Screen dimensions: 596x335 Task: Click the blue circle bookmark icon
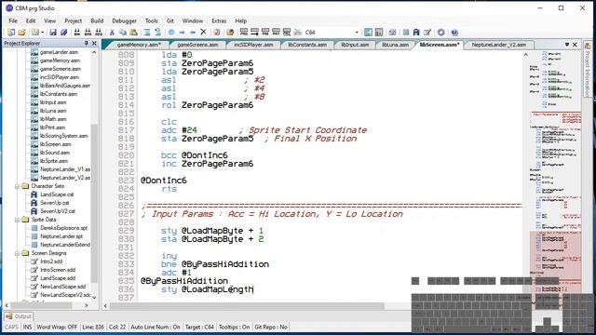(x=171, y=33)
